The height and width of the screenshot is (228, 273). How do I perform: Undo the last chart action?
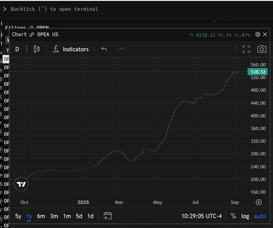[104, 49]
